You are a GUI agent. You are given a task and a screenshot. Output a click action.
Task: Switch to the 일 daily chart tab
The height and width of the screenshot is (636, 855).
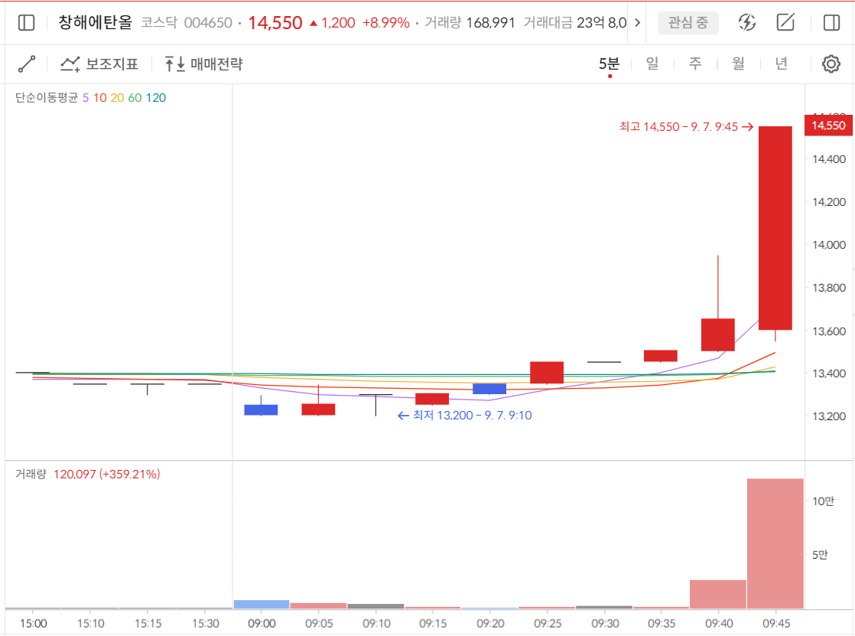pos(652,64)
